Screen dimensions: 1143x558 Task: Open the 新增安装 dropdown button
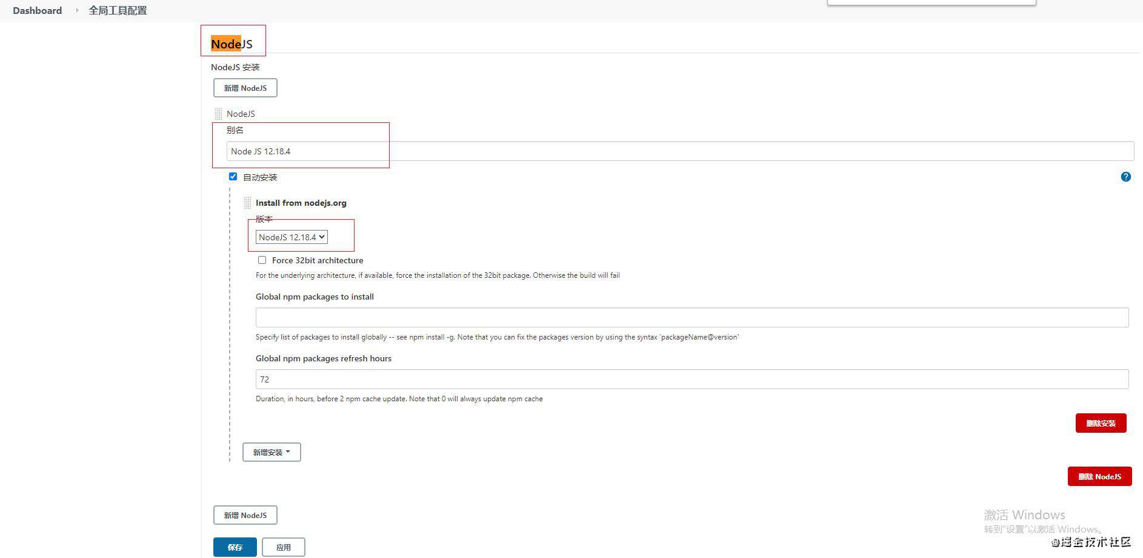coord(272,452)
